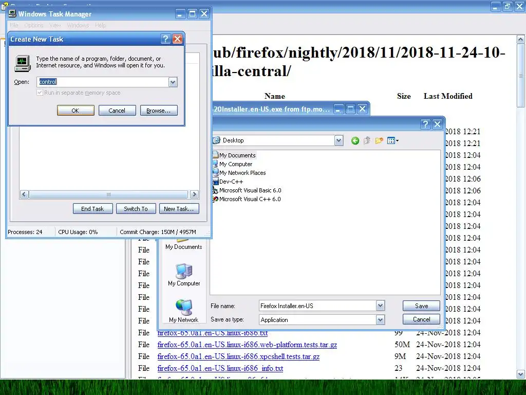526x395 pixels.
Task: Expand the Open combo box dropdown
Action: [173, 82]
